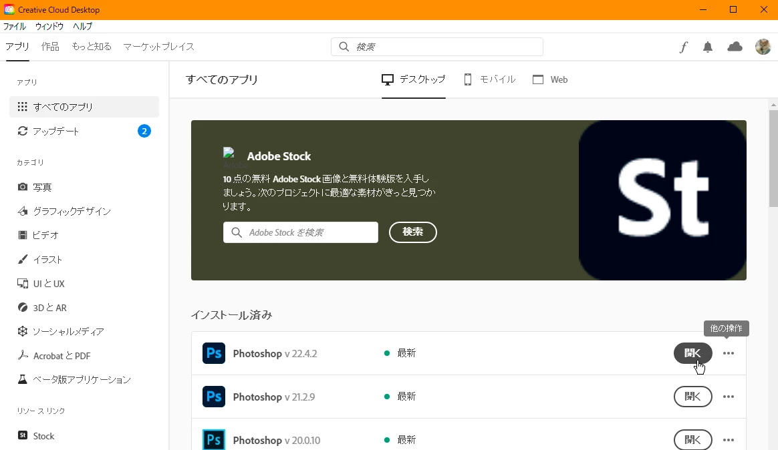Image resolution: width=778 pixels, height=450 pixels.
Task: Switch to the アプリ tab
Action: [x=17, y=47]
